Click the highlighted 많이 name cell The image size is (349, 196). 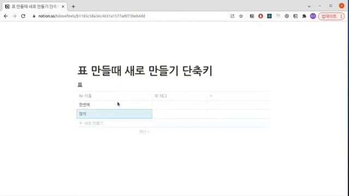(x=114, y=114)
